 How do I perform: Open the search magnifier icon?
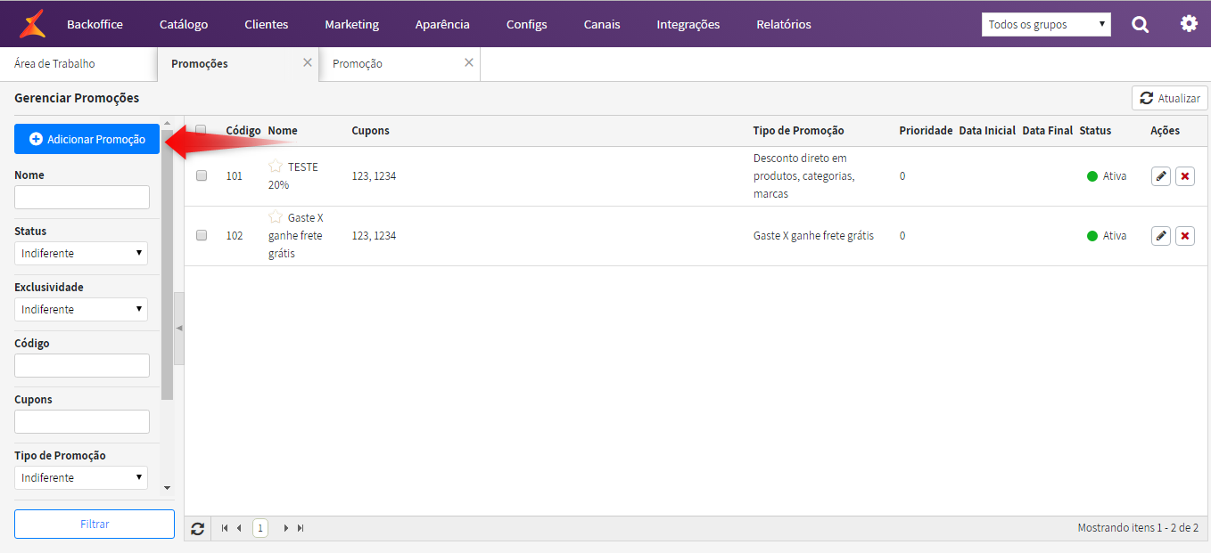coord(1140,24)
